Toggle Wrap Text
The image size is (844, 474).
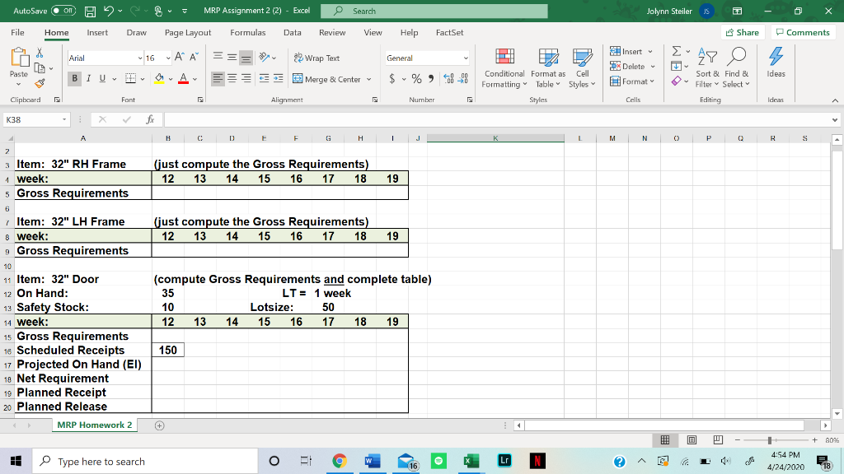(317, 58)
